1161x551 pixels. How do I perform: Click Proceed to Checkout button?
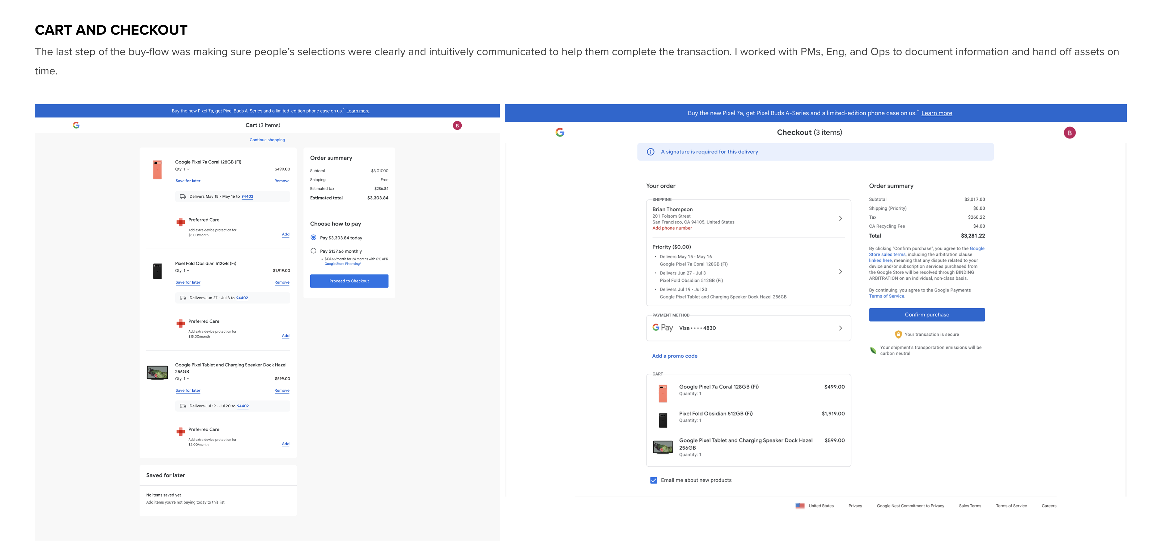[x=349, y=281]
